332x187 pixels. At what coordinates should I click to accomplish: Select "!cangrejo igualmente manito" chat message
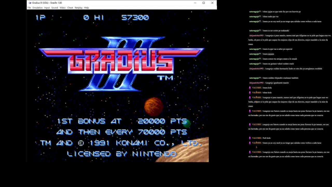(x=277, y=83)
